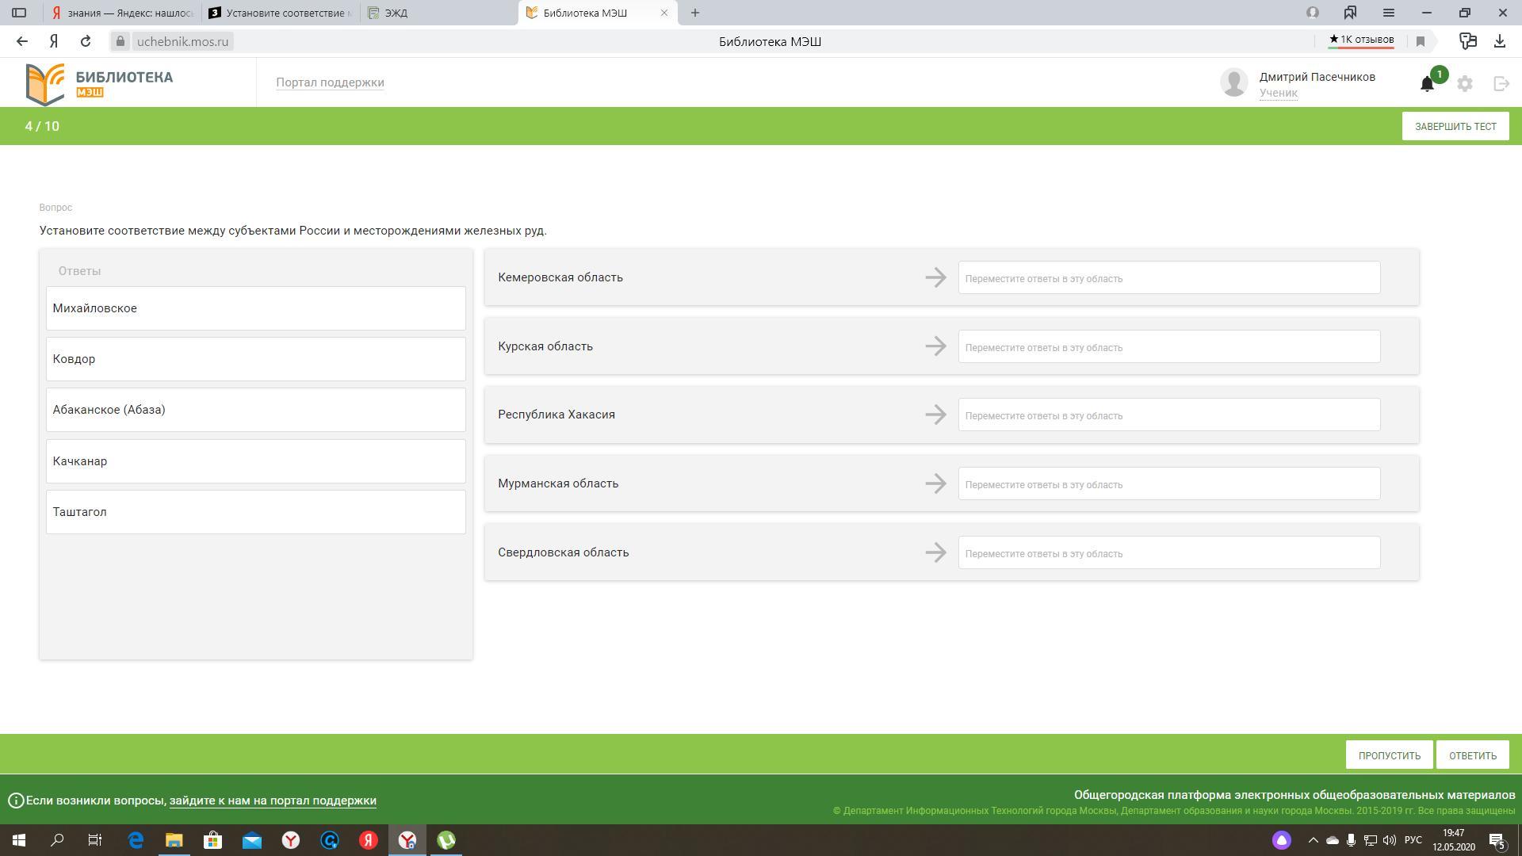Go back with browser arrow icon

pyautogui.click(x=22, y=41)
